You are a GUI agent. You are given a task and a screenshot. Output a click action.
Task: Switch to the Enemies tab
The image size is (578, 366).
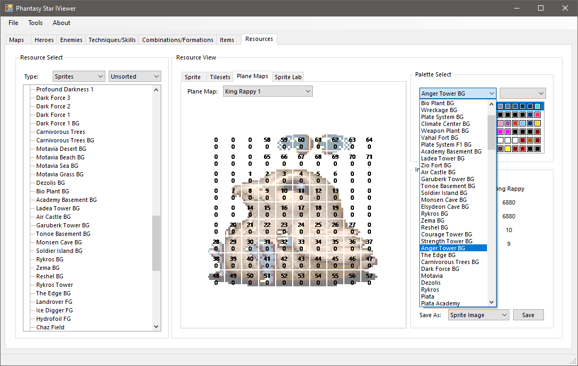(71, 40)
